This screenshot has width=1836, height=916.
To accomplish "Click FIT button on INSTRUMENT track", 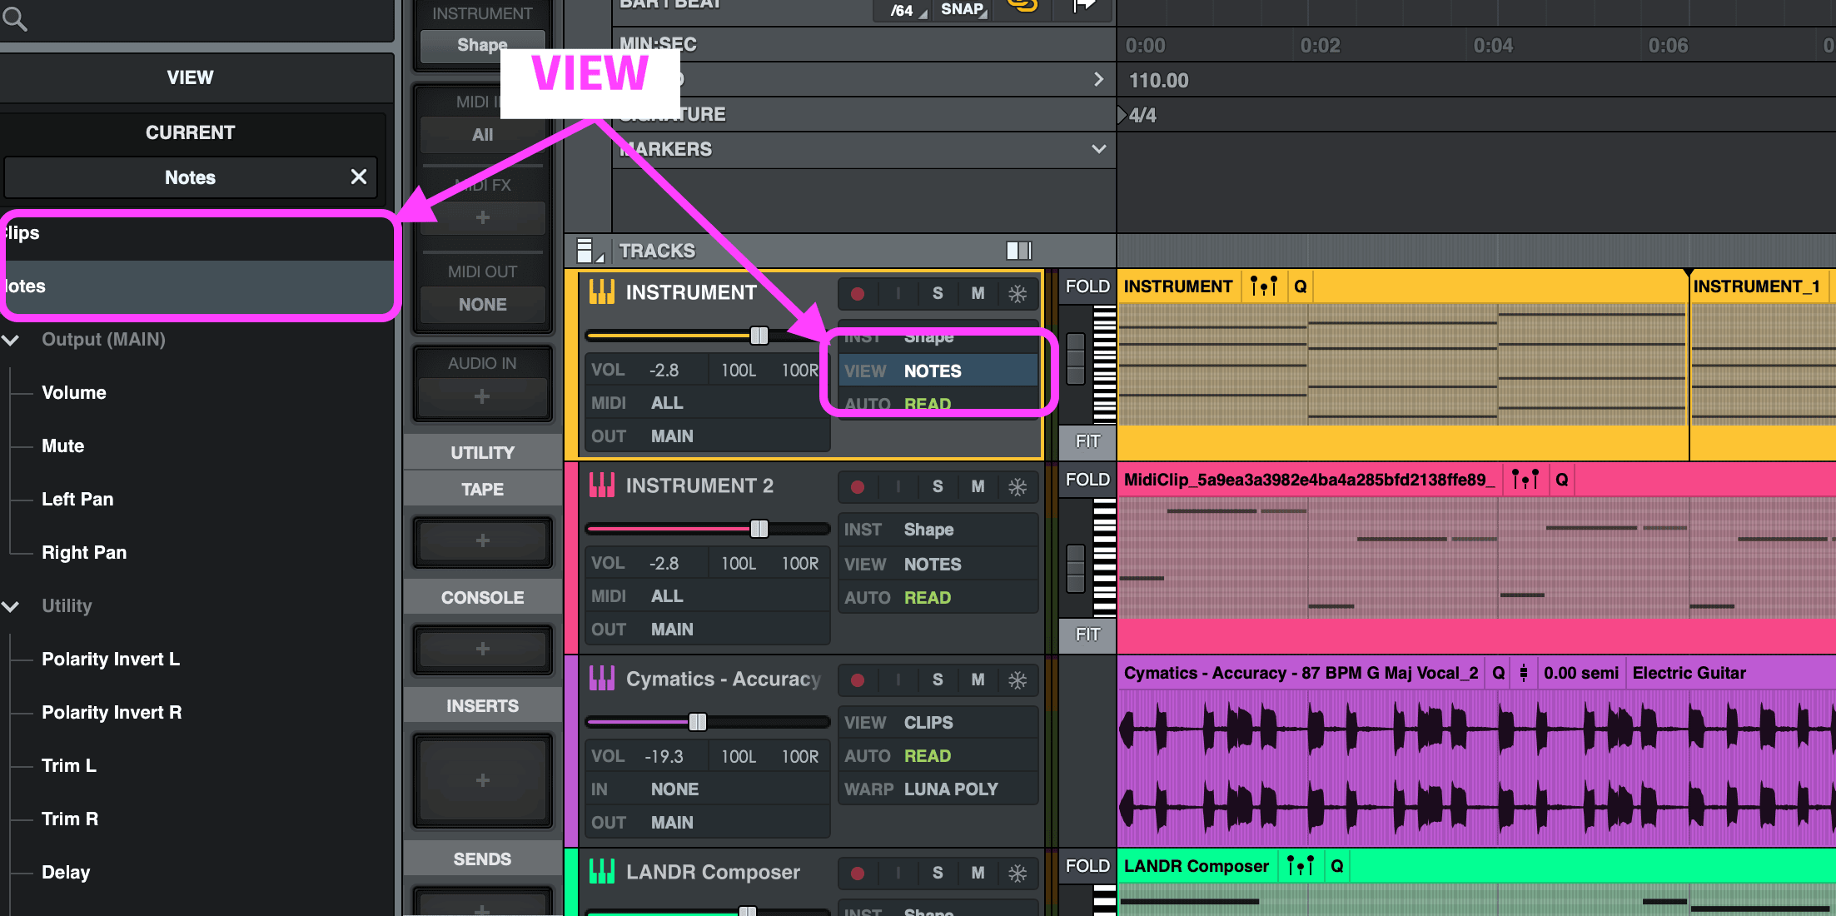I will click(1087, 441).
